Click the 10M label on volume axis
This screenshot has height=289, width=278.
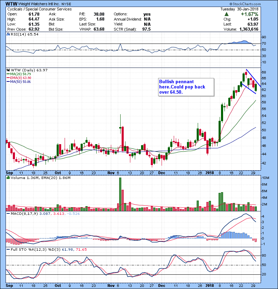(265, 178)
